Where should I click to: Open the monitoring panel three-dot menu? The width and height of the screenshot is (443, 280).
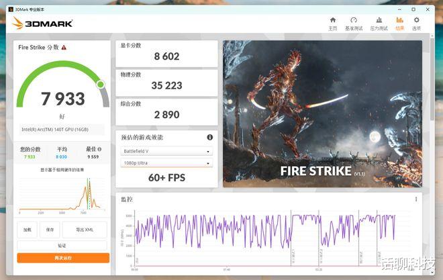pos(416,199)
